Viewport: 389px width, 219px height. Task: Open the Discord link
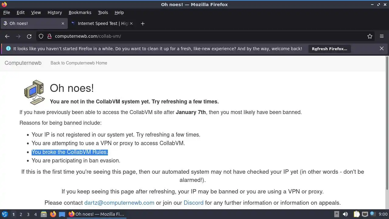point(194,203)
